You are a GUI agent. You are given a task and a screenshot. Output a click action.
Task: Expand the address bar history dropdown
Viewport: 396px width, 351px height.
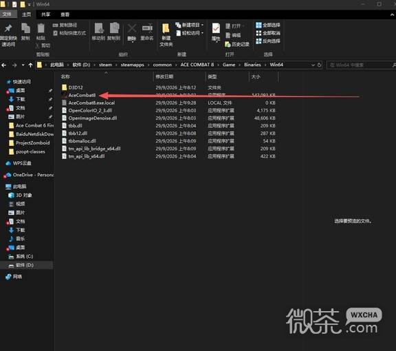pos(313,65)
